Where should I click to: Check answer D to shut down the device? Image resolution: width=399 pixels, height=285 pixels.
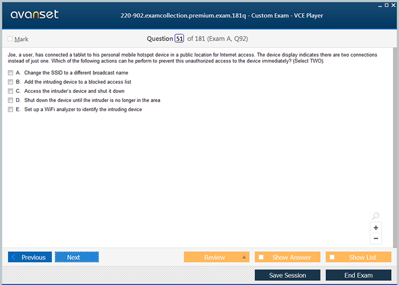10,100
